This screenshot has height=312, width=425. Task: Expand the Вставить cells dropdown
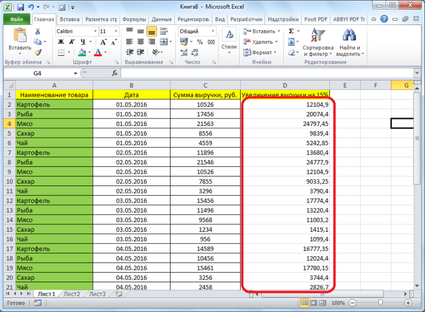(x=278, y=31)
